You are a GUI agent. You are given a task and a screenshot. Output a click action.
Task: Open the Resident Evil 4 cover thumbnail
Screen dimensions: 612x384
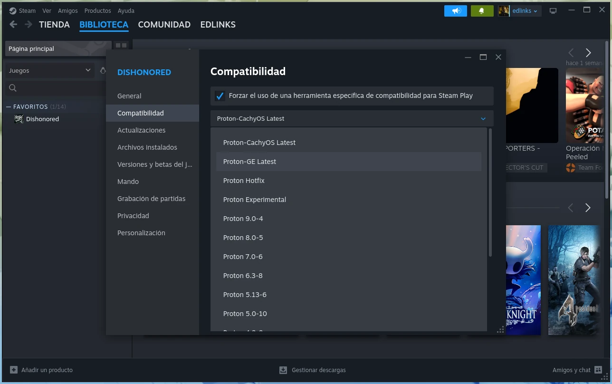pyautogui.click(x=574, y=280)
